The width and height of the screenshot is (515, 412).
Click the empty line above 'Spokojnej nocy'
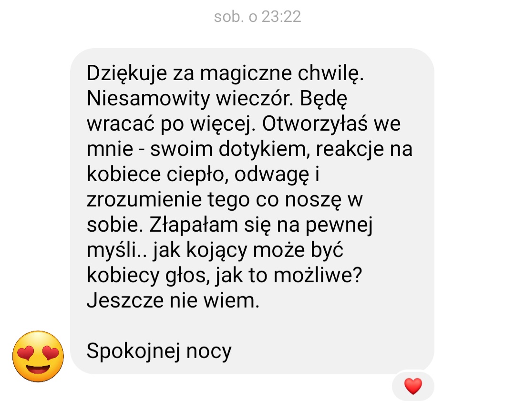point(252,326)
